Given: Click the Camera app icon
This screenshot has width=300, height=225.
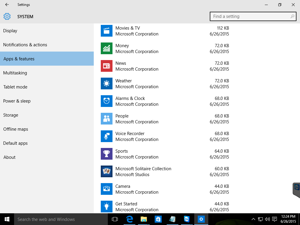Looking at the screenshot, I should pyautogui.click(x=107, y=189).
